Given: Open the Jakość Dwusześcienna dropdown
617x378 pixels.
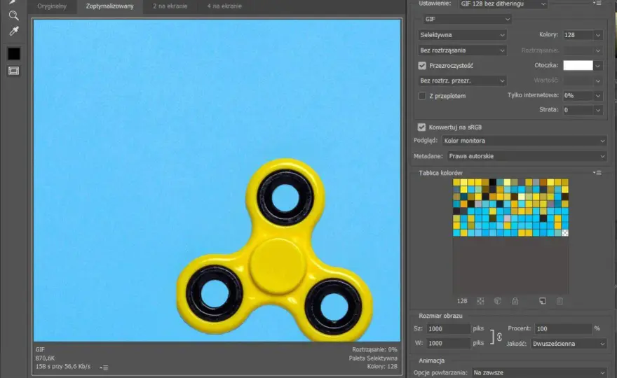Looking at the screenshot, I should [x=568, y=344].
